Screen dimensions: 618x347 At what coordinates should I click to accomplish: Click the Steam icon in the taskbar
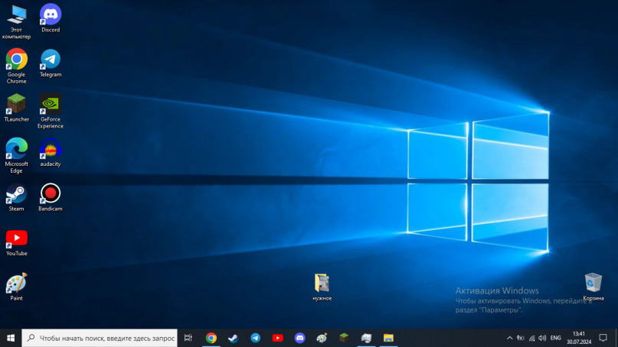click(x=233, y=338)
